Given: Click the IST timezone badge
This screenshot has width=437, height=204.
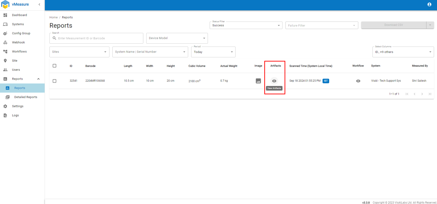Looking at the screenshot, I should pos(325,81).
